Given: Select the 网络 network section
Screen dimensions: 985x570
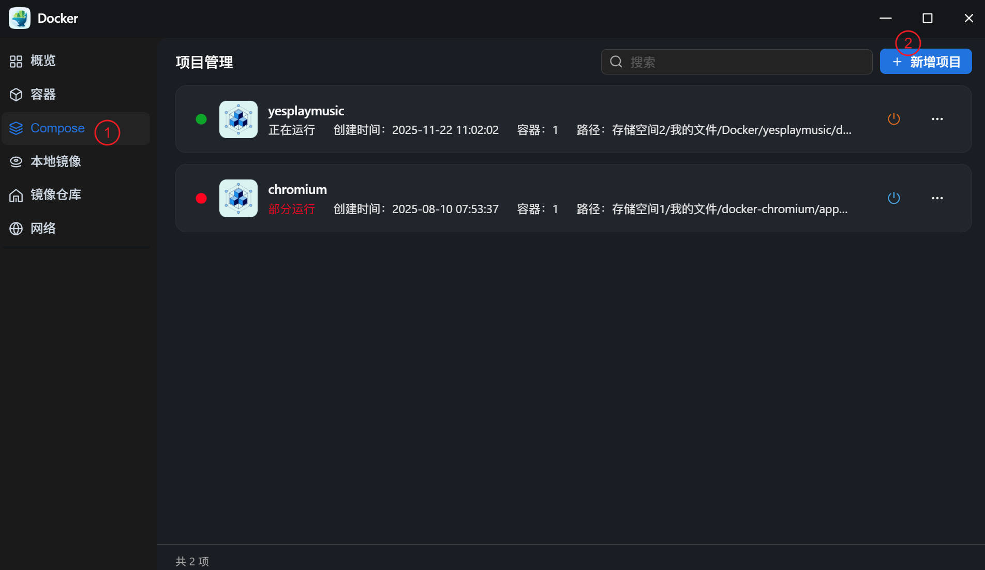Looking at the screenshot, I should click(43, 228).
